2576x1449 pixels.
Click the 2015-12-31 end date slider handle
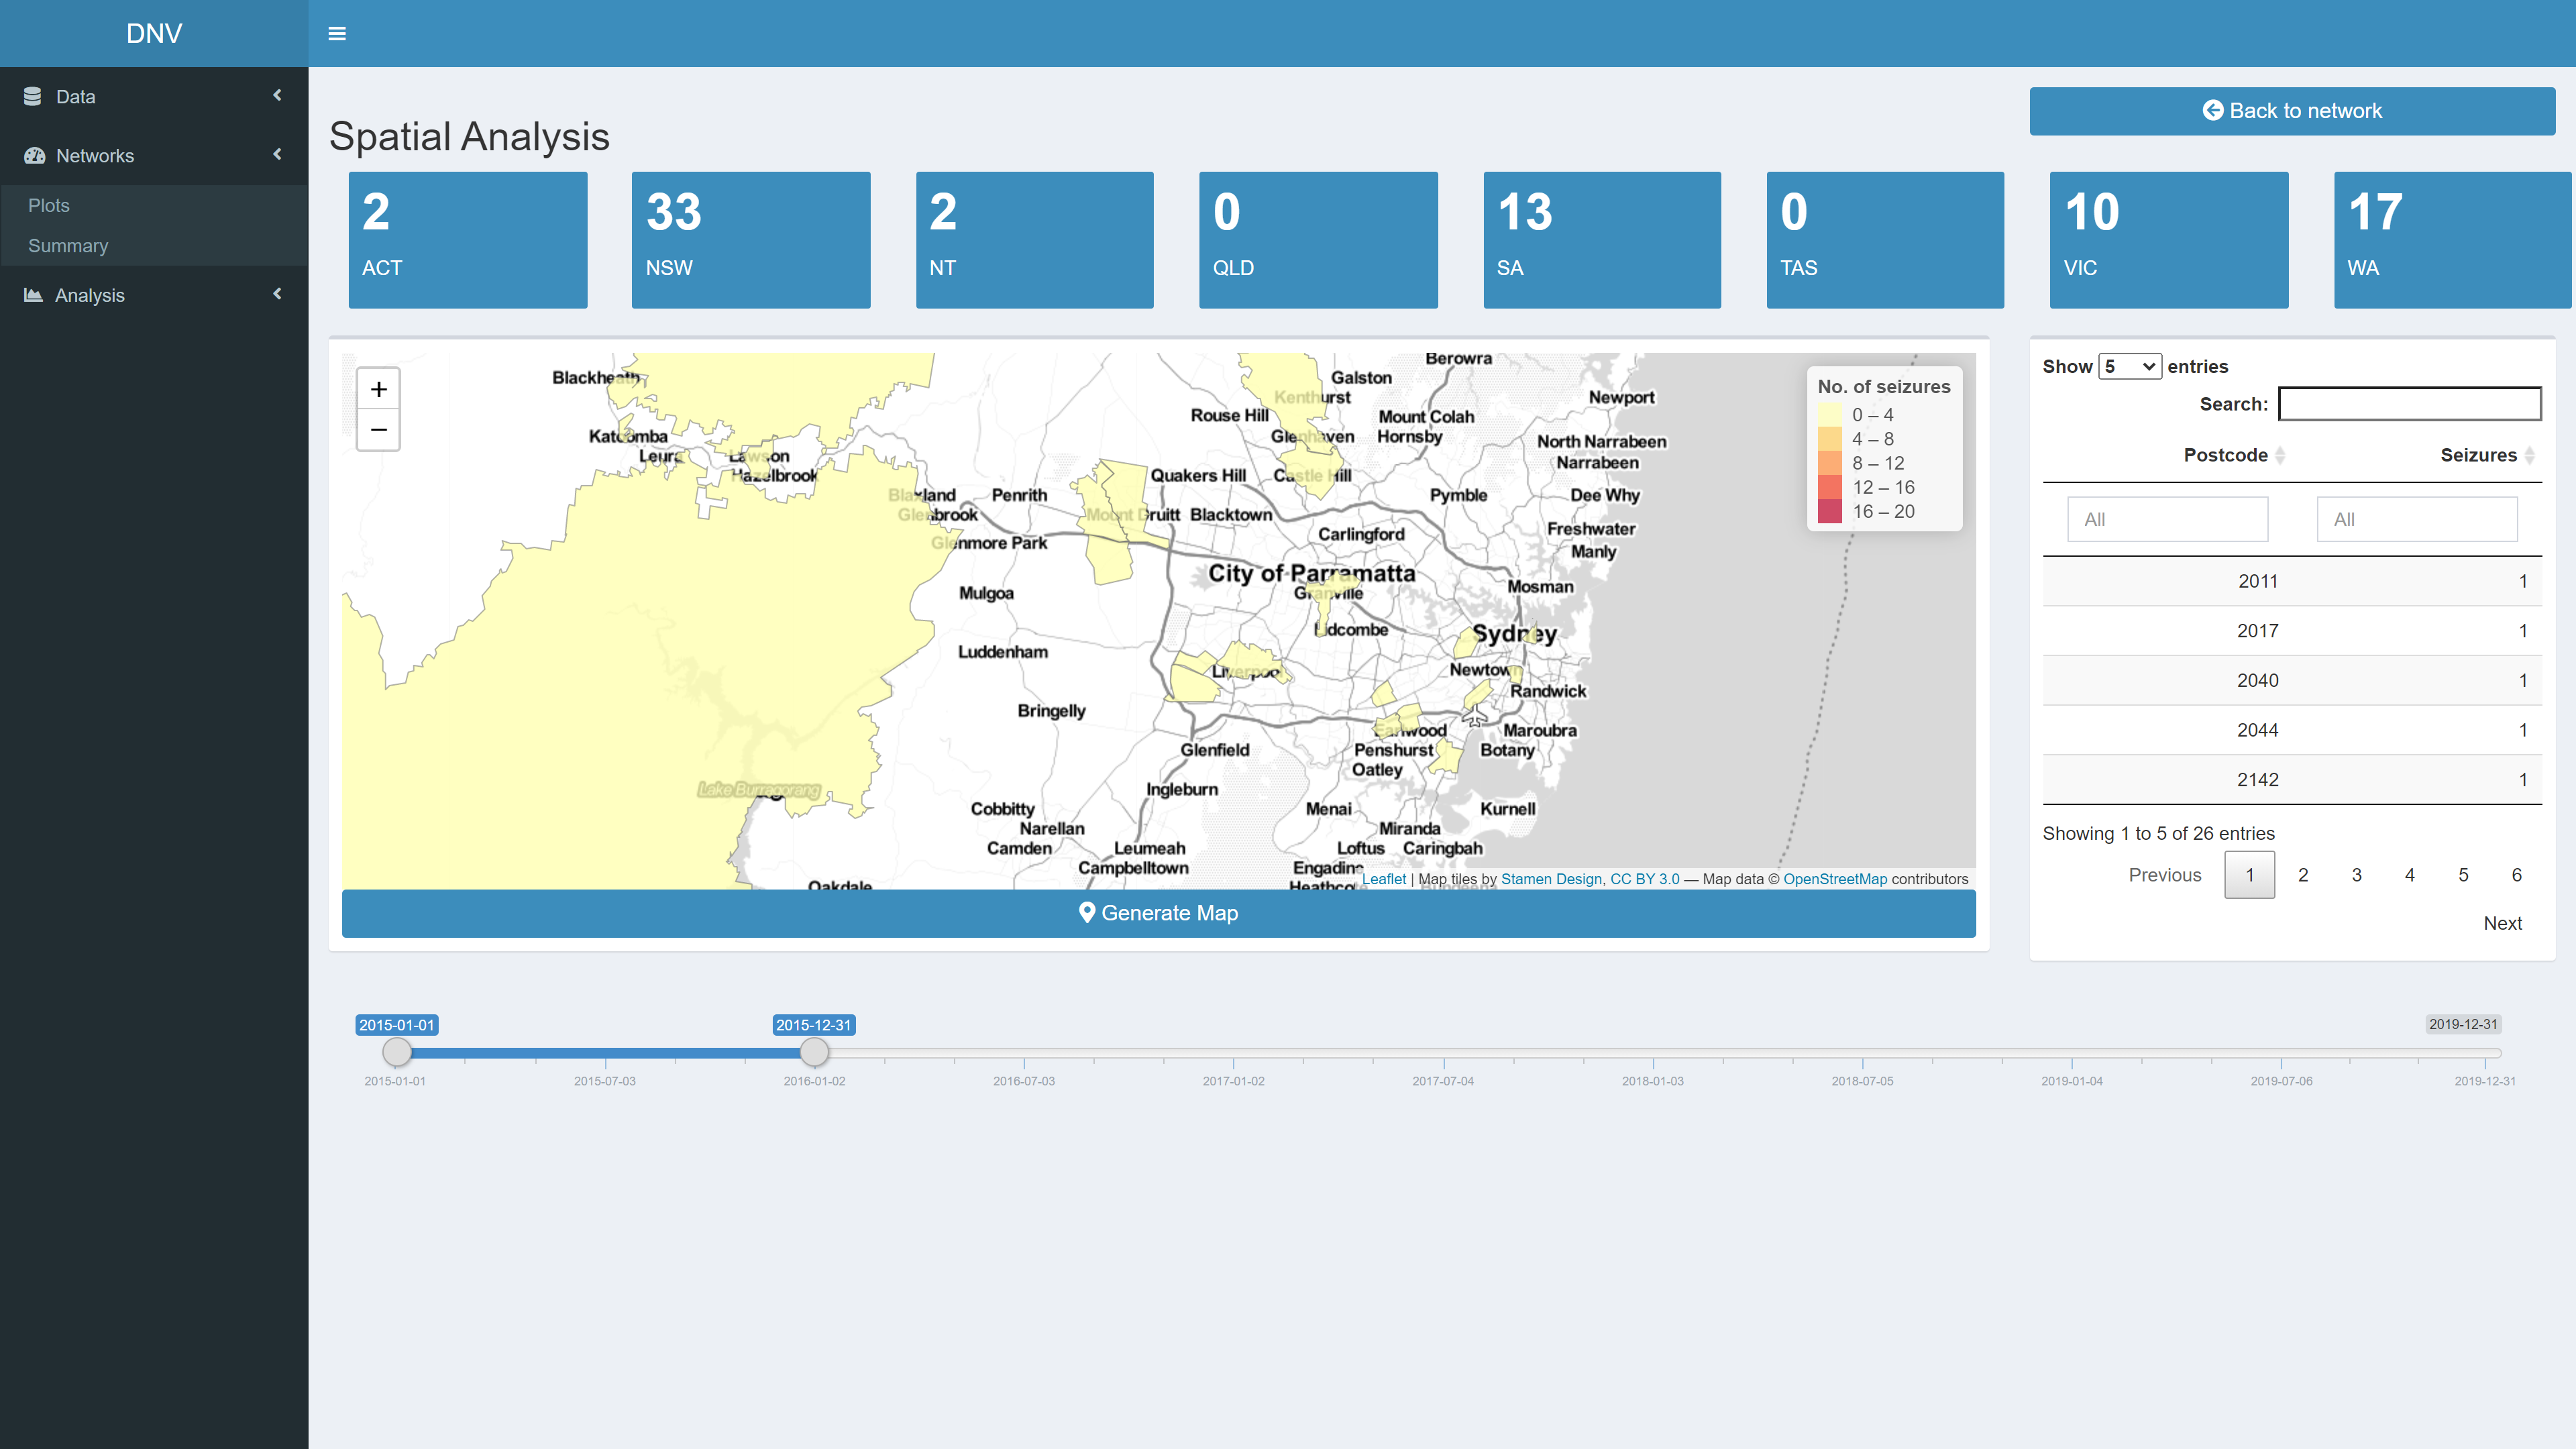[x=814, y=1052]
